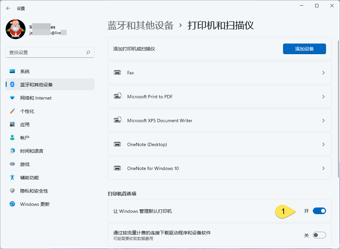340x249 pixels.
Task: Click the back arrow icon
Action: coord(8,8)
